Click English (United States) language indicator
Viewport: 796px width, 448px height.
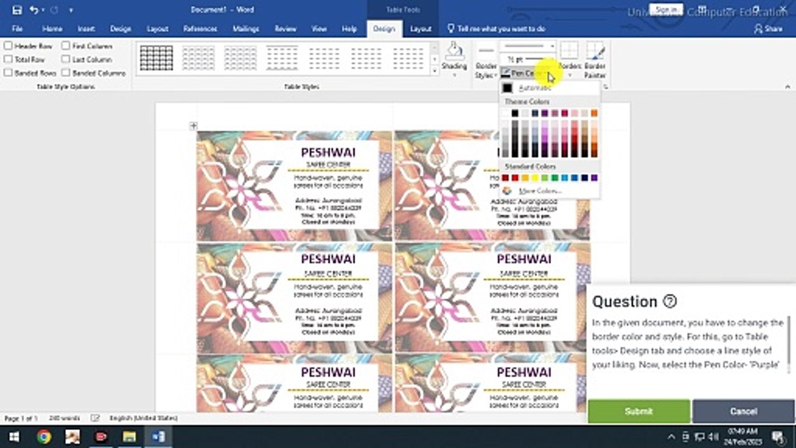pos(143,418)
